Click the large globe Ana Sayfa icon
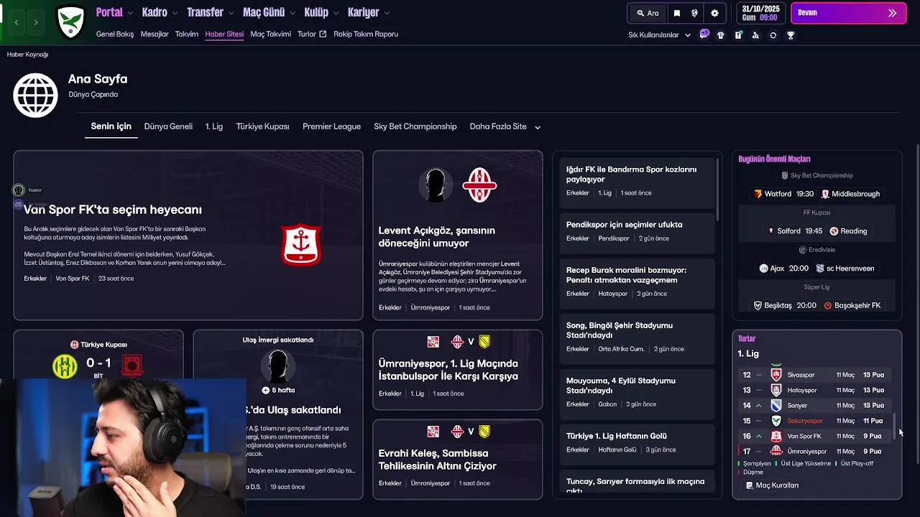Screen dimensions: 920x517 click(x=35, y=95)
